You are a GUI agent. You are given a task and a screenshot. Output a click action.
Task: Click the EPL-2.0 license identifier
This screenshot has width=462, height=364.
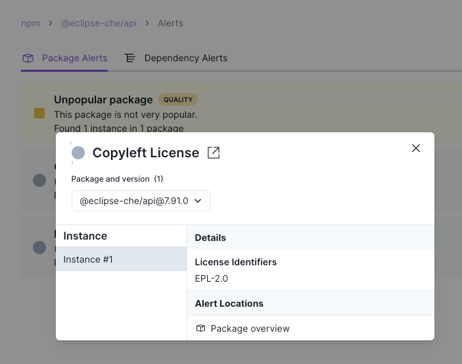tap(212, 278)
